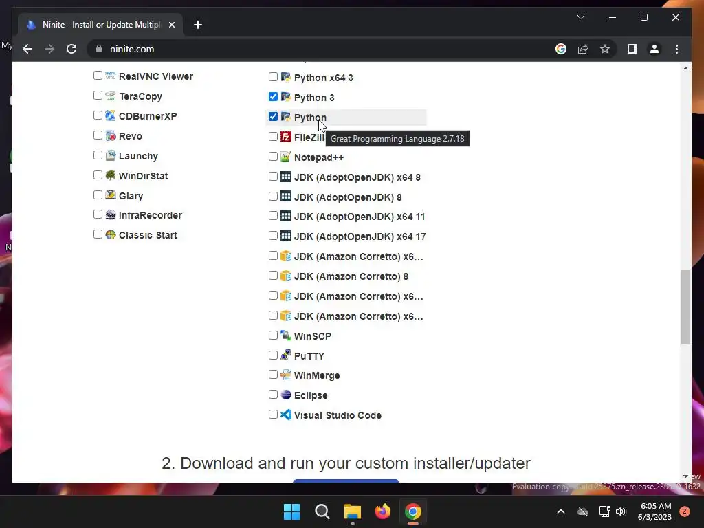Click the 'JDK (AdoptOpenJDK) 8' label
This screenshot has width=704, height=528.
tap(348, 197)
